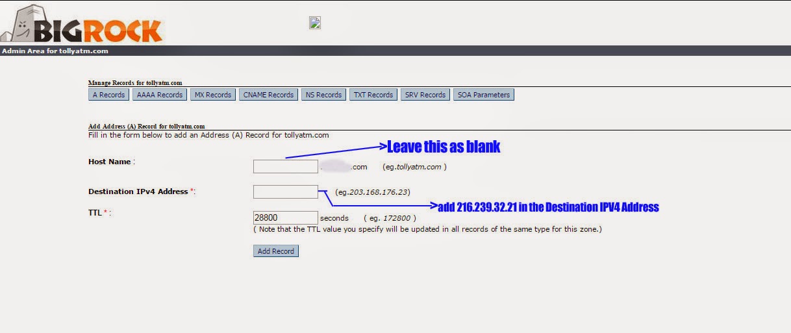791x333 pixels.
Task: Click 'Manage Records for tollyatm.com' heading
Action: pyautogui.click(x=135, y=83)
